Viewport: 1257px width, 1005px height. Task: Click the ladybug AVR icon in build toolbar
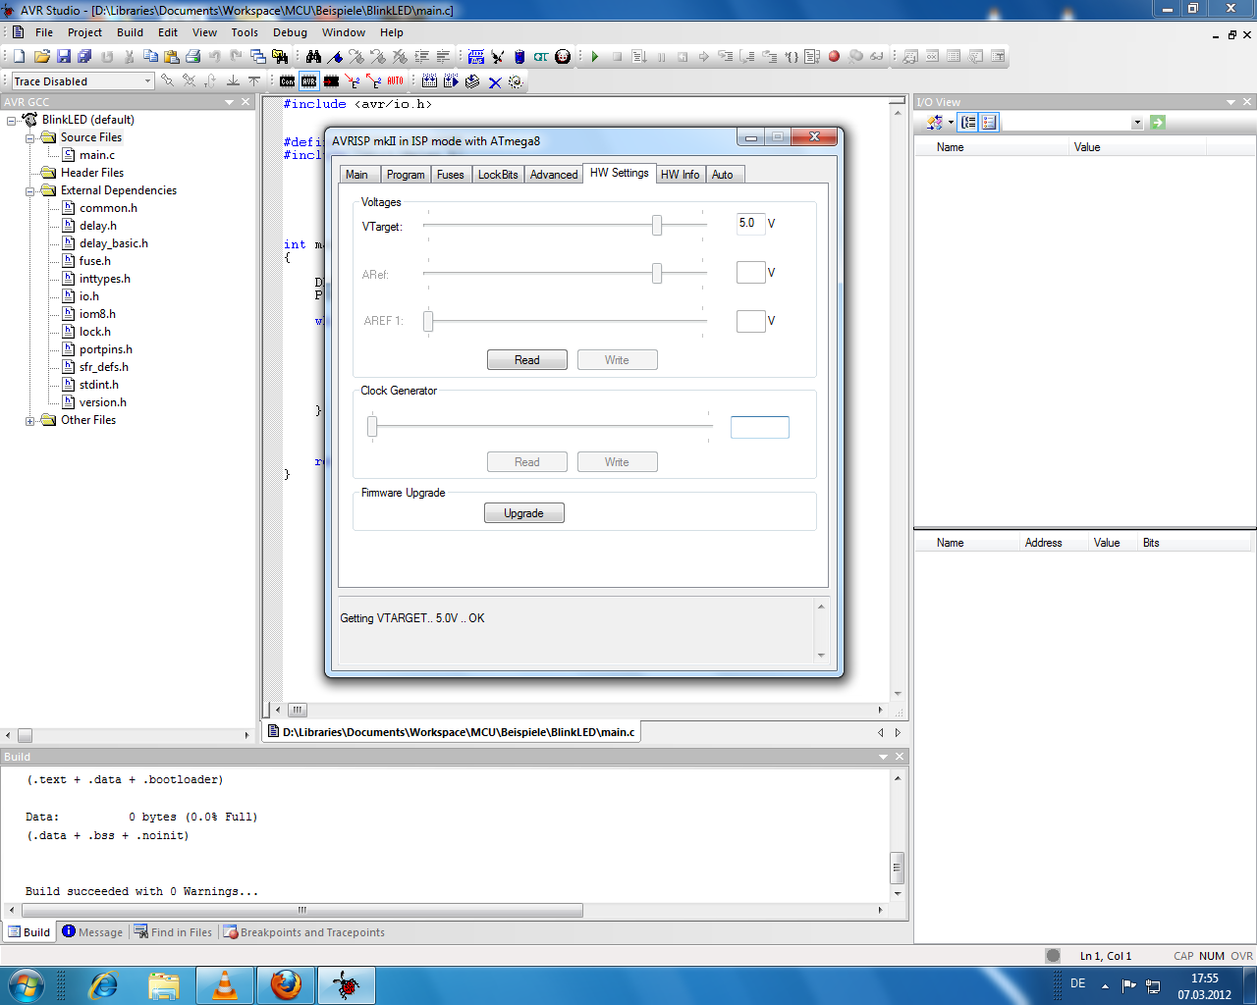563,56
